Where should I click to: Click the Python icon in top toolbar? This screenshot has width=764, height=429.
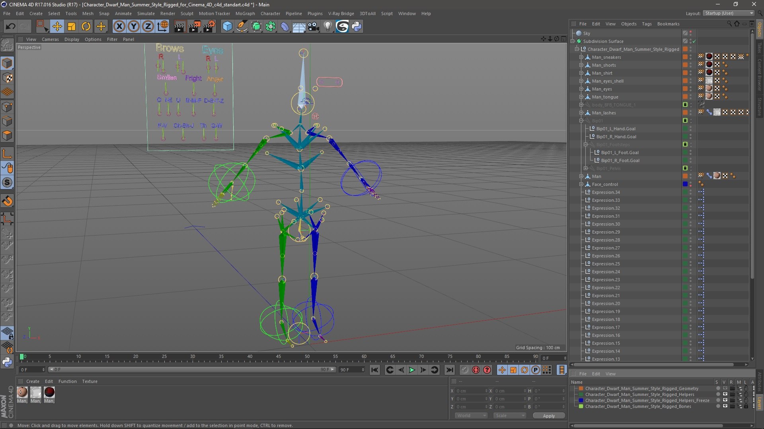point(357,27)
